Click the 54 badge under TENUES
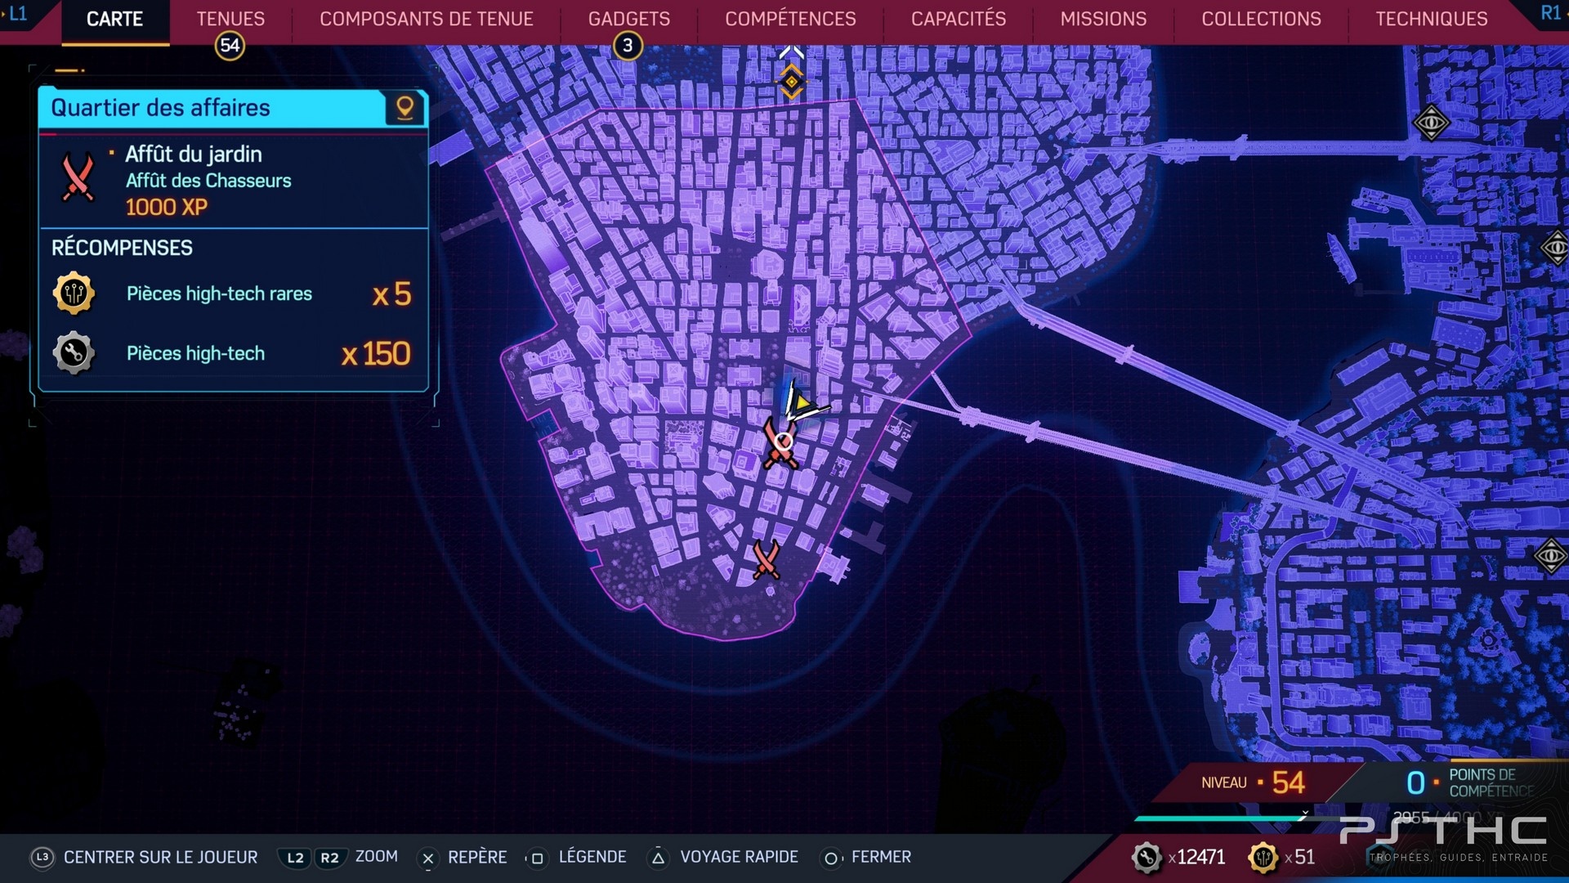 pos(230,46)
